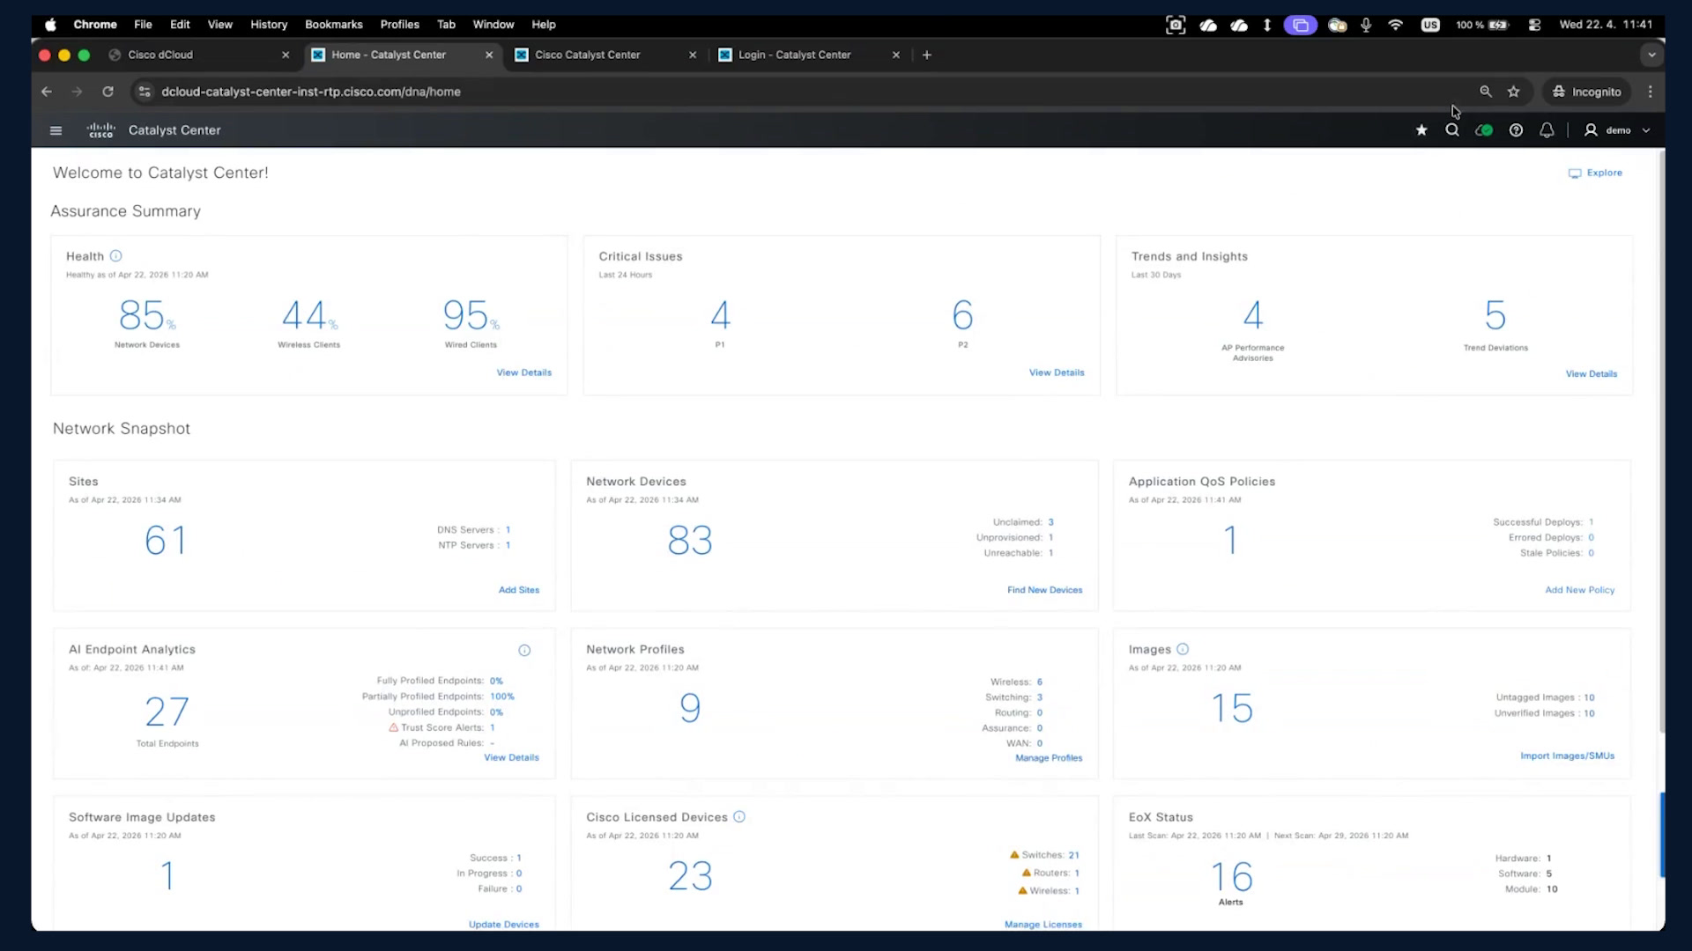Show Health info tooltip icon

pos(115,256)
